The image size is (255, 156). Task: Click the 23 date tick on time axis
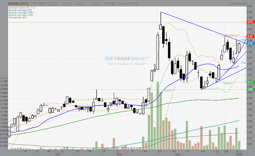[159, 152]
